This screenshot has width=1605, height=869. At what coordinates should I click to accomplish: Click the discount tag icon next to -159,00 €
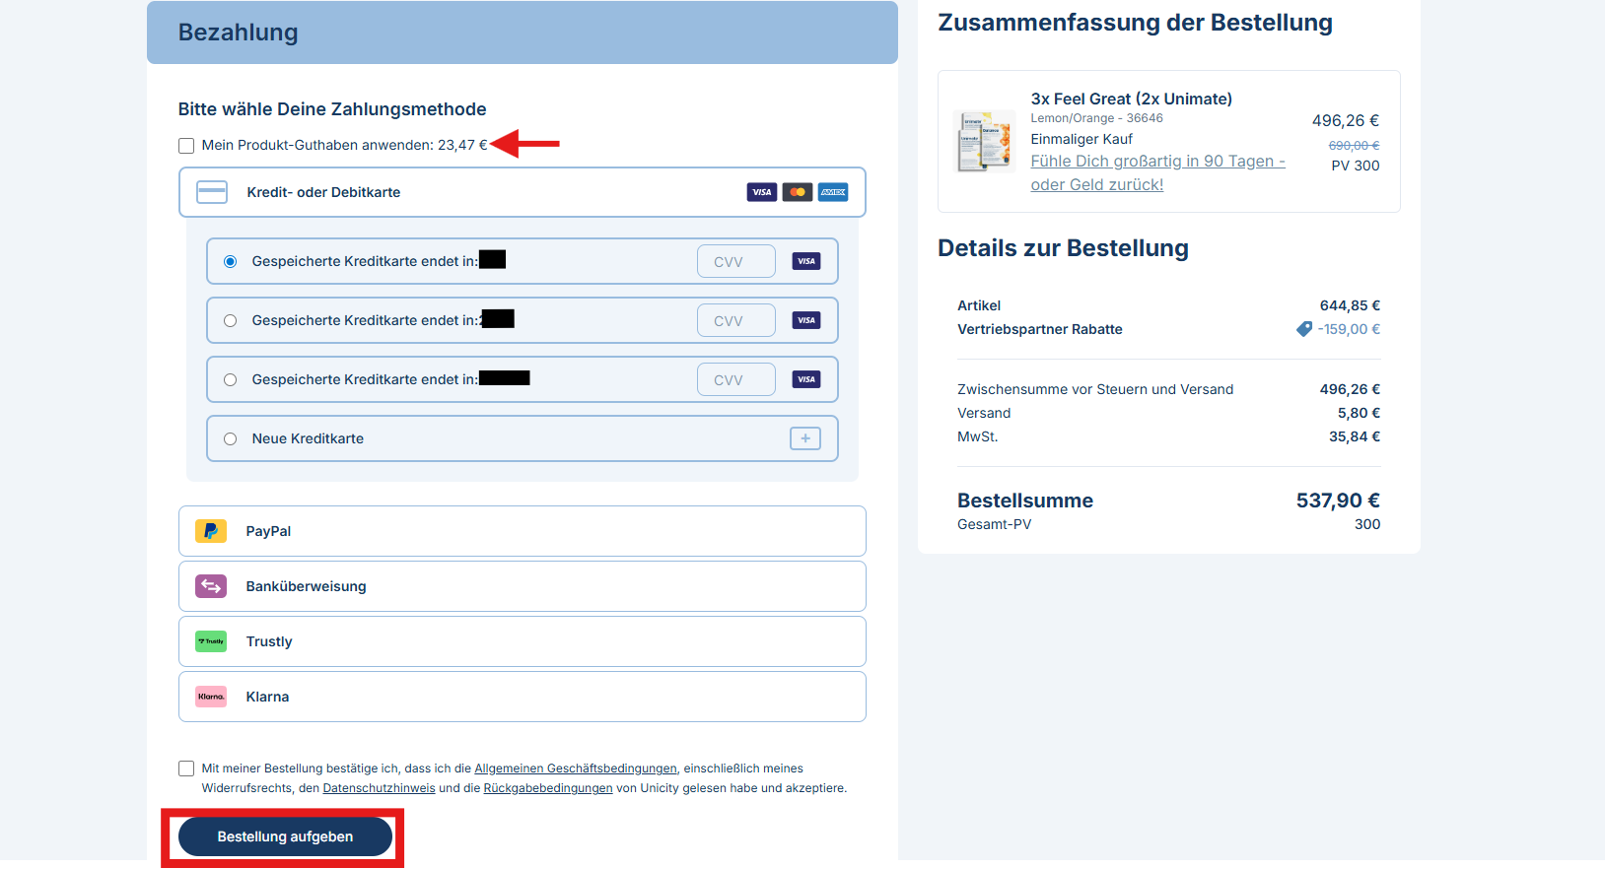[1304, 329]
